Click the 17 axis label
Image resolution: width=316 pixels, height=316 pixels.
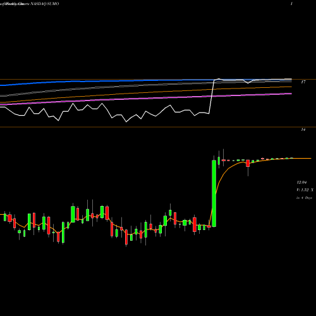[303, 82]
